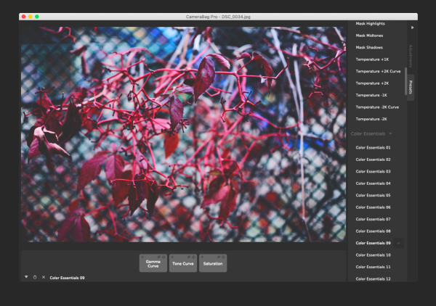Close the CameraBag Pro window with red button

coord(24,17)
